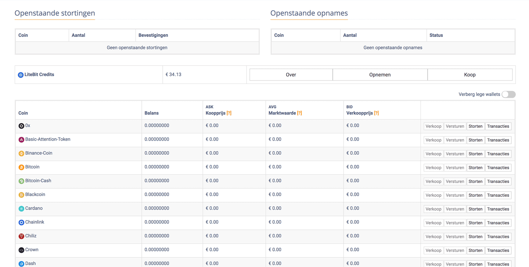Click the Binance-Coin name
This screenshot has width=529, height=267.
(x=39, y=153)
